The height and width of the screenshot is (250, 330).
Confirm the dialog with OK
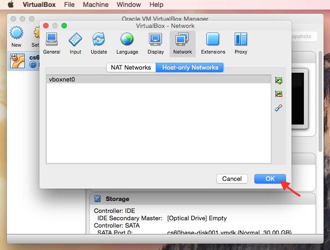point(270,179)
